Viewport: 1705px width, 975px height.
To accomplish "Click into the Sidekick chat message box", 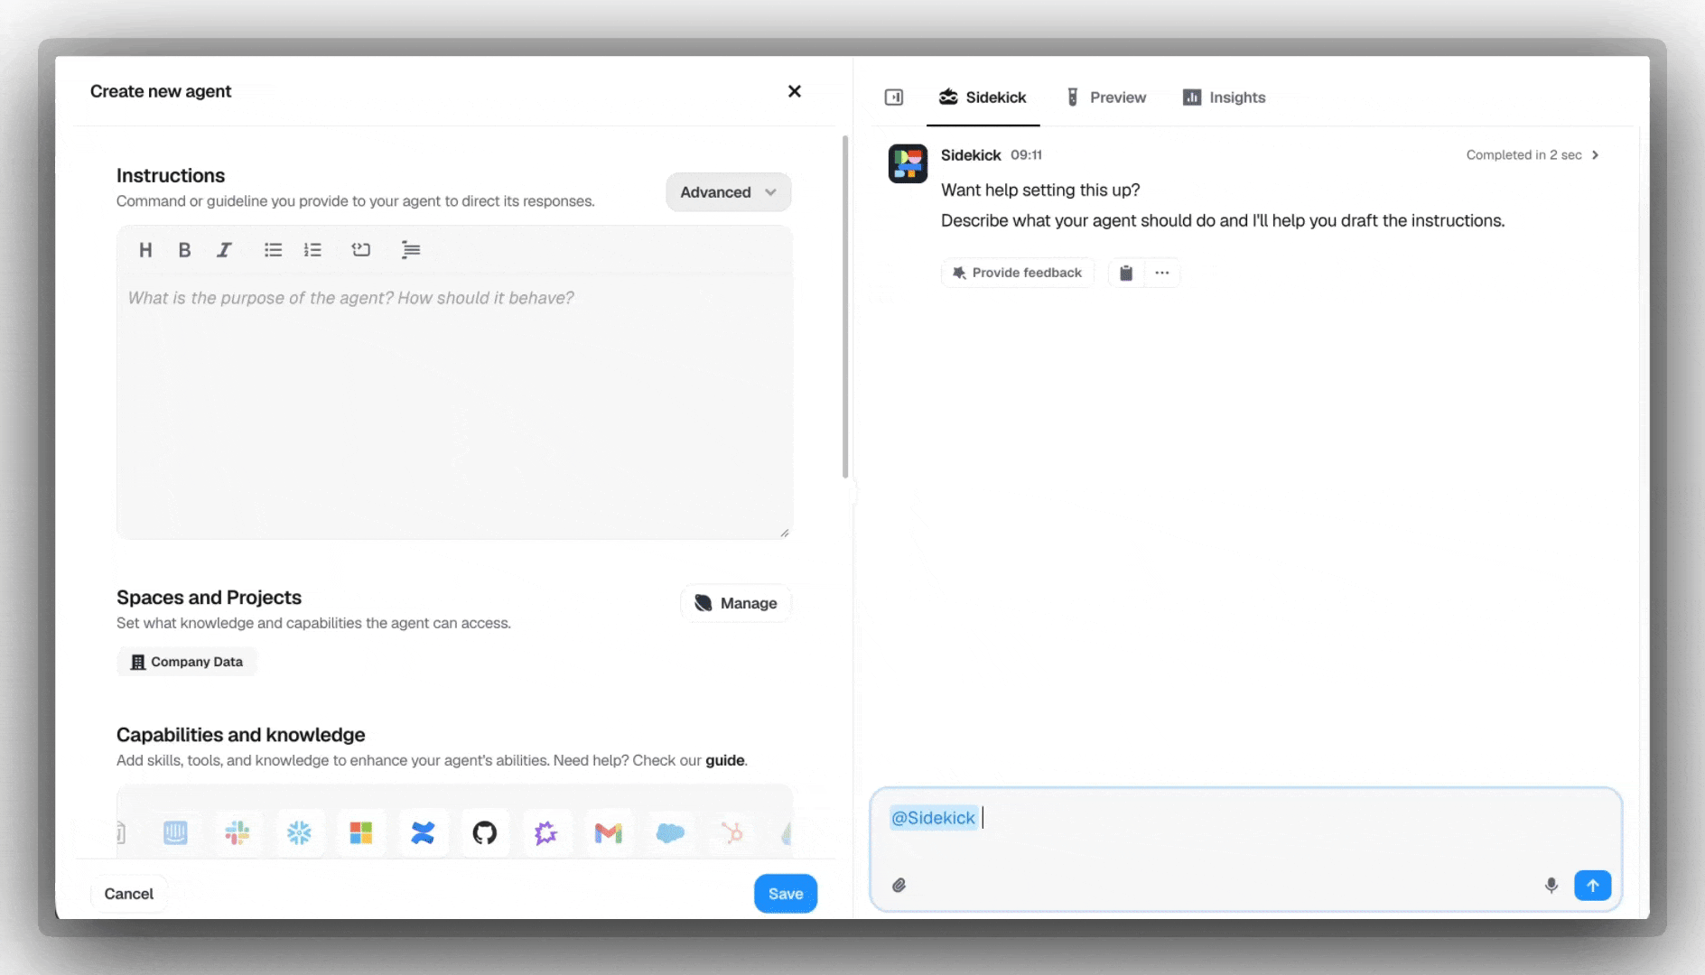I will 1246,849.
